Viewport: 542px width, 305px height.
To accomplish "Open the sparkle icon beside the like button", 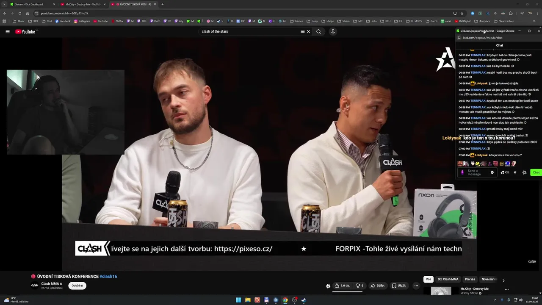I will (x=328, y=286).
